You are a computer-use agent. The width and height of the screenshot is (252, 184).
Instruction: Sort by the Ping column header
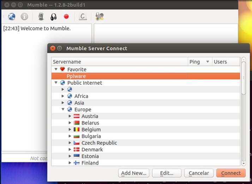point(200,62)
